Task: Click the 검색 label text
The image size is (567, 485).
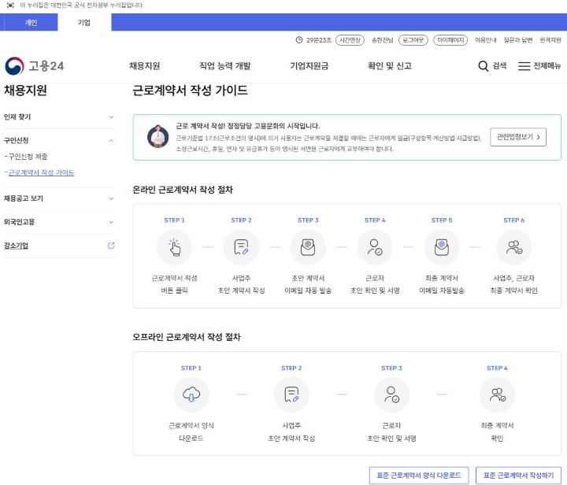Action: pos(499,66)
